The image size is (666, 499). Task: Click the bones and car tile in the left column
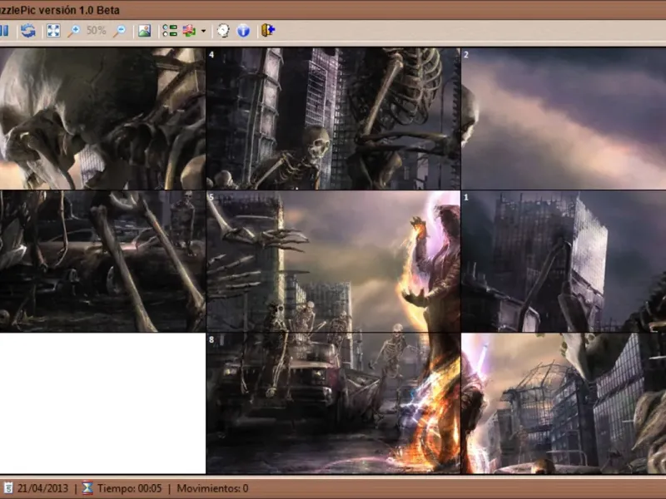click(102, 261)
